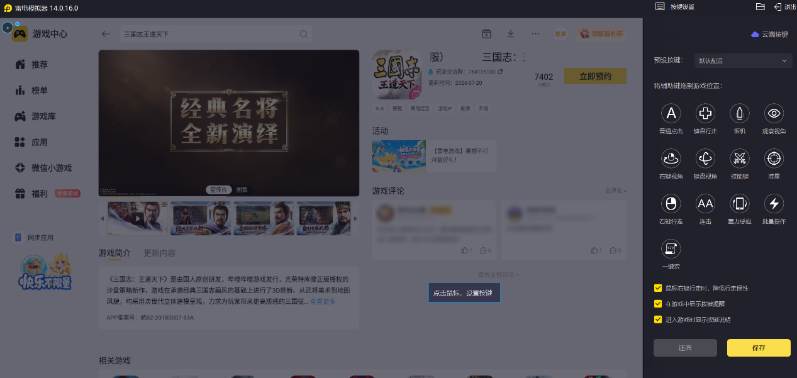Screen dimensions: 797x378
Task: Click the search field 三国志王道天下
Action: [216, 34]
